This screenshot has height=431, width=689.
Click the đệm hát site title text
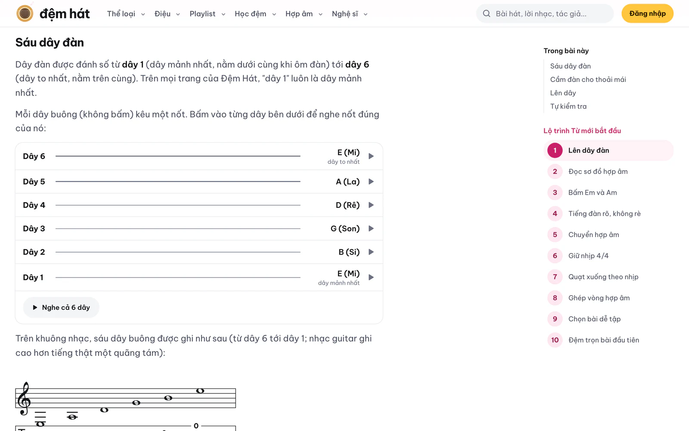tap(65, 14)
